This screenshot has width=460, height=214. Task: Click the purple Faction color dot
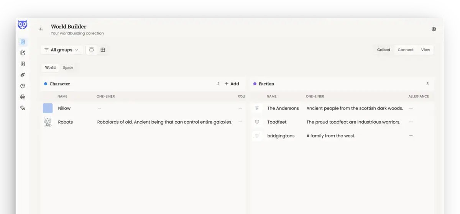255,84
